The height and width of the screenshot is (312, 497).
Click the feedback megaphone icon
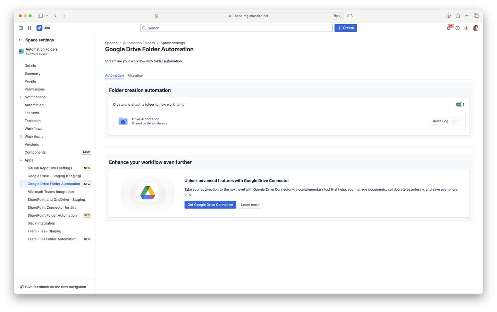pyautogui.click(x=21, y=287)
